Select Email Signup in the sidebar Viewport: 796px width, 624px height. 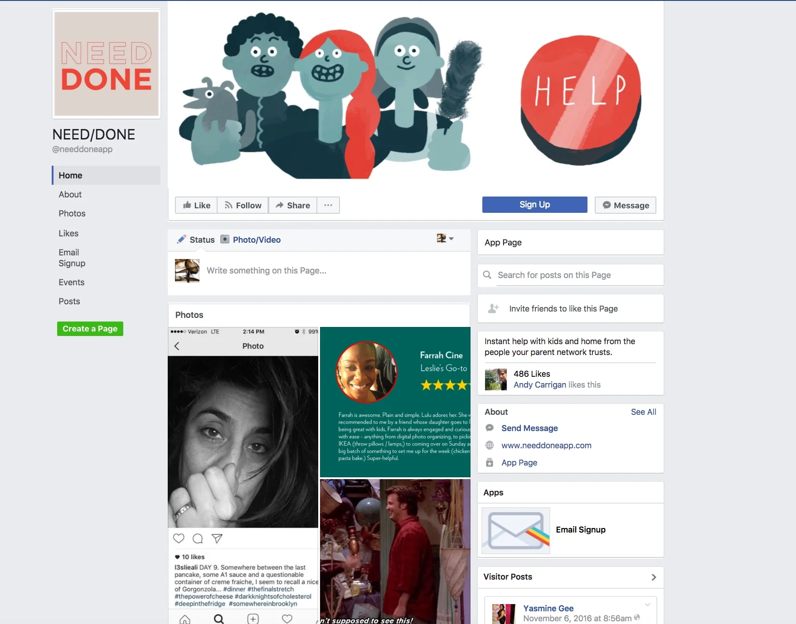pyautogui.click(x=72, y=258)
